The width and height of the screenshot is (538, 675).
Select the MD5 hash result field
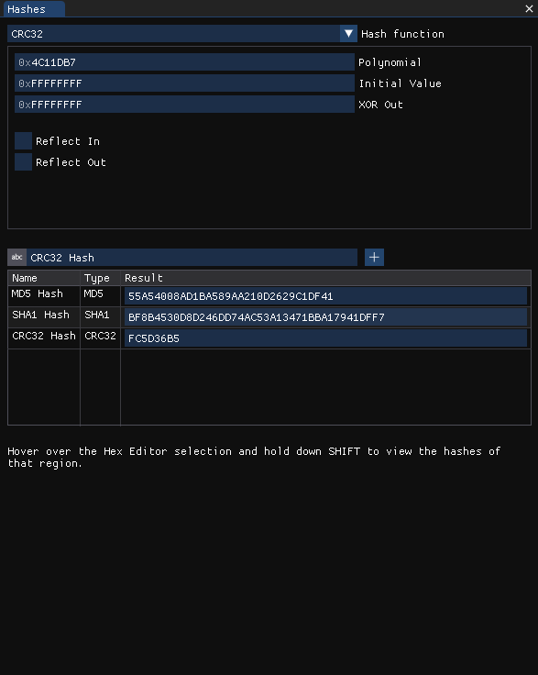click(325, 296)
